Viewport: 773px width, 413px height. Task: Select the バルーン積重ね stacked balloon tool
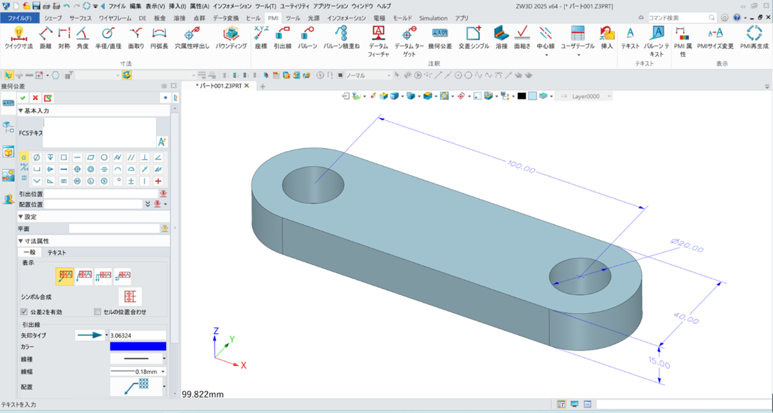(x=341, y=38)
